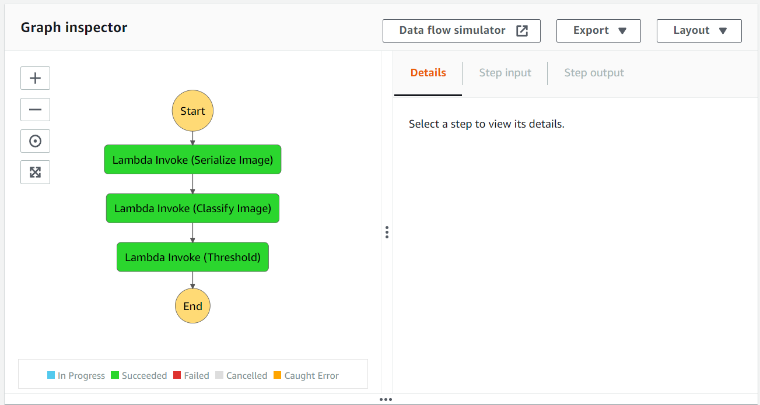This screenshot has width=760, height=405.
Task: Open the Layout dropdown
Action: pyautogui.click(x=699, y=30)
